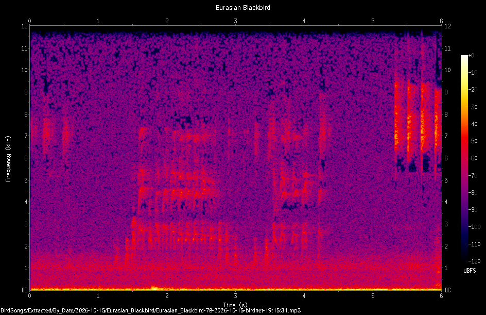Click the "DC" label on the right frequency axis
Viewport: 486px width, 315px height.
(447, 290)
